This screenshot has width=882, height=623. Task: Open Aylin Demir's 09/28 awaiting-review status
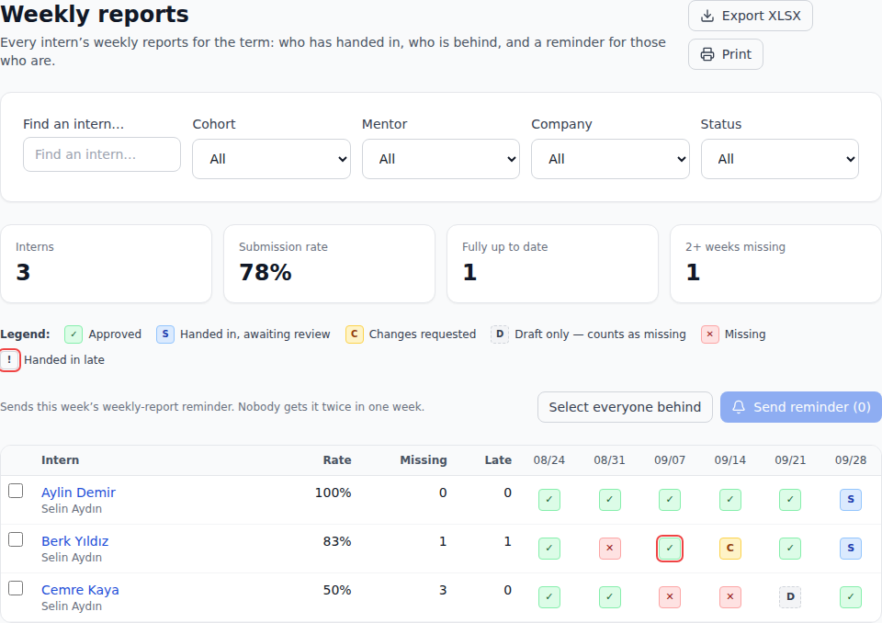(851, 499)
